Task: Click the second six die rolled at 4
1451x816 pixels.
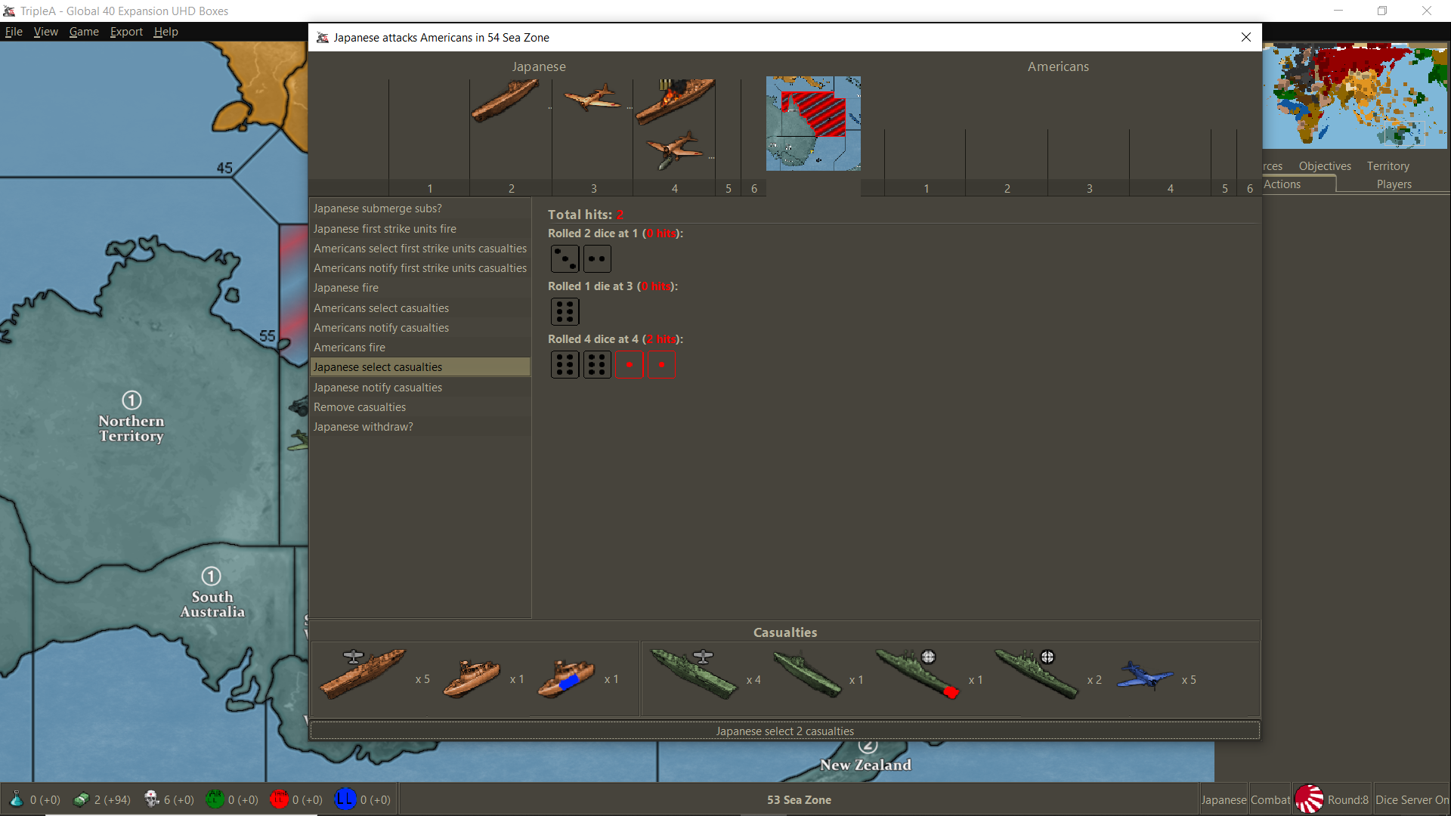Action: 597,364
